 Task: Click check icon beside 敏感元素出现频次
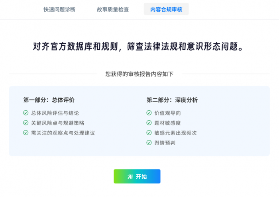tap(149, 133)
